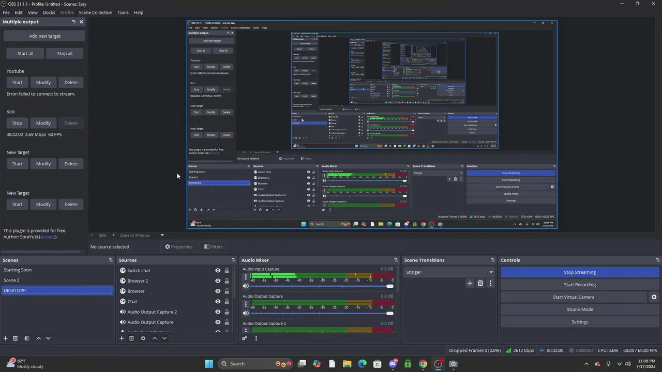The height and width of the screenshot is (372, 662).
Task: Open Scale to Window dropdown arrow
Action: (x=162, y=235)
